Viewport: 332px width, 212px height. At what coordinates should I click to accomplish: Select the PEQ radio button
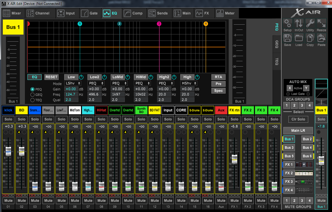coord(32,89)
